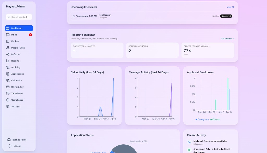The width and height of the screenshot is (267, 153).
Task: Click the Referrals network icon
Action: click(8, 54)
